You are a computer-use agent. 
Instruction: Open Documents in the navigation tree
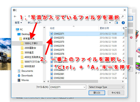27,71
